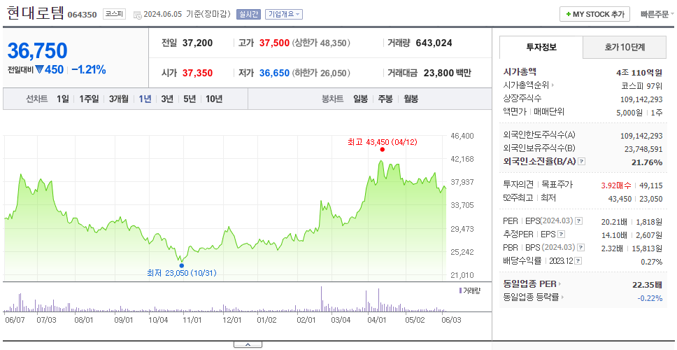677x350 pixels.
Task: Click the 현대로템 stock name heading
Action: (x=35, y=14)
